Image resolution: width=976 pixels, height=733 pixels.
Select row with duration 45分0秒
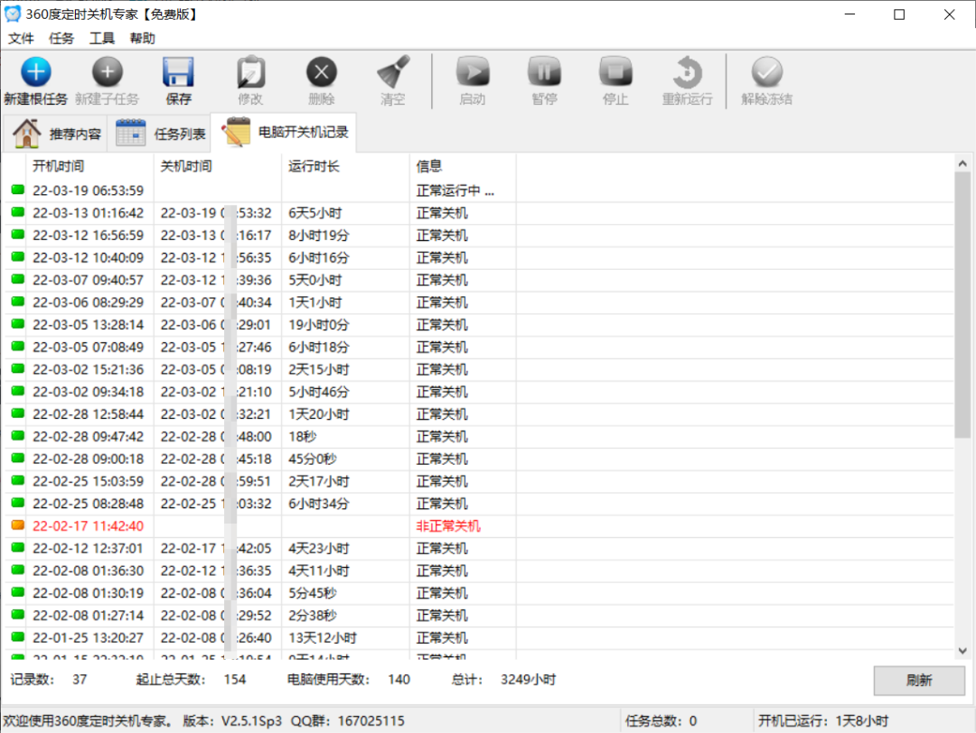313,459
